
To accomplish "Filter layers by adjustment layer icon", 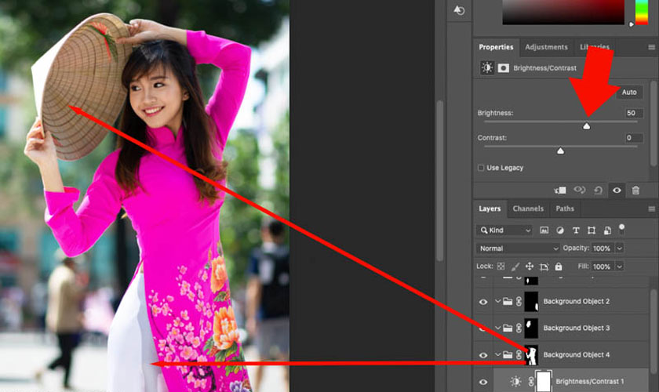I will tap(559, 230).
